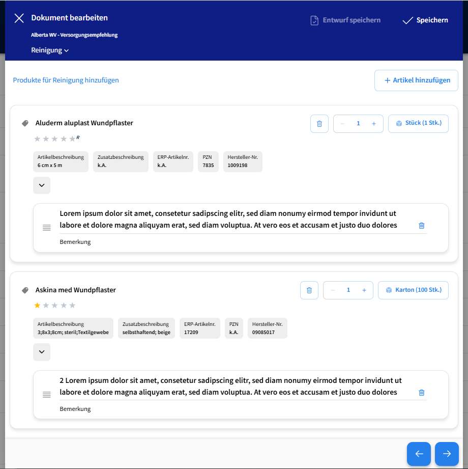This screenshot has width=468, height=469.
Task: Click the Artikel hinzufügen button
Action: coord(416,80)
